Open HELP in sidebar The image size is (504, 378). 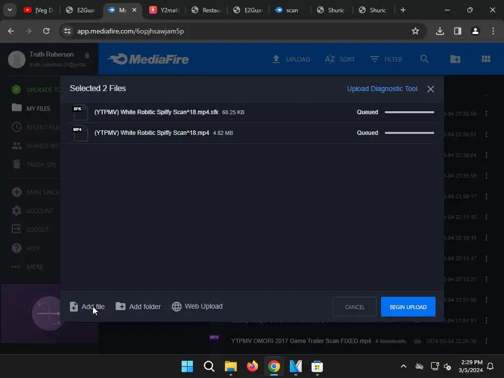pos(26,248)
